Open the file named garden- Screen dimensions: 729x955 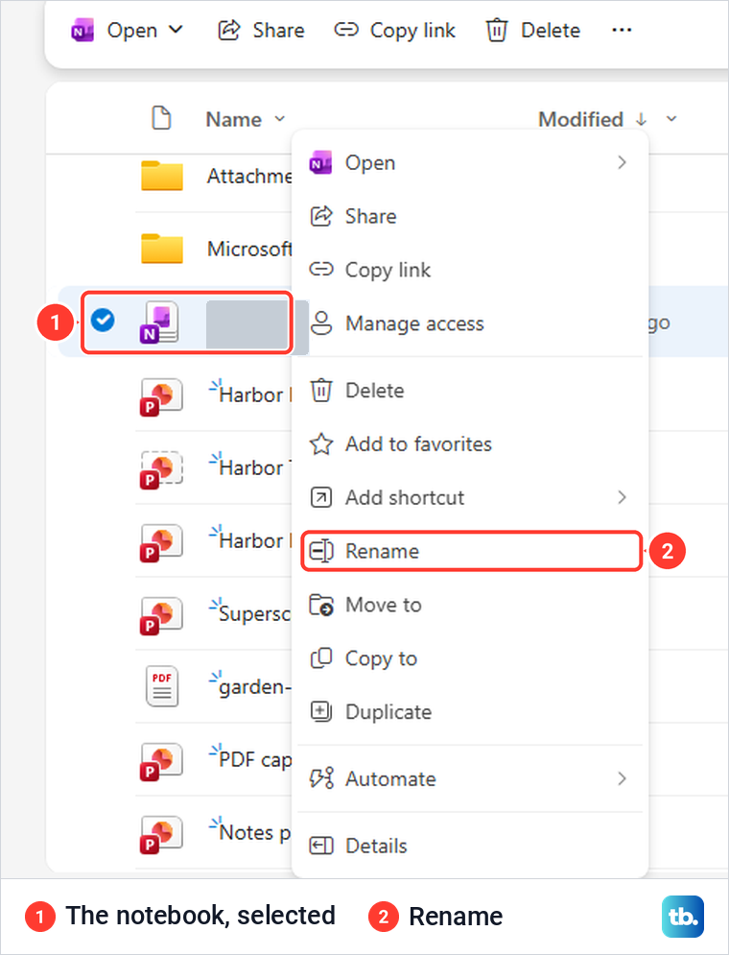tap(255, 687)
